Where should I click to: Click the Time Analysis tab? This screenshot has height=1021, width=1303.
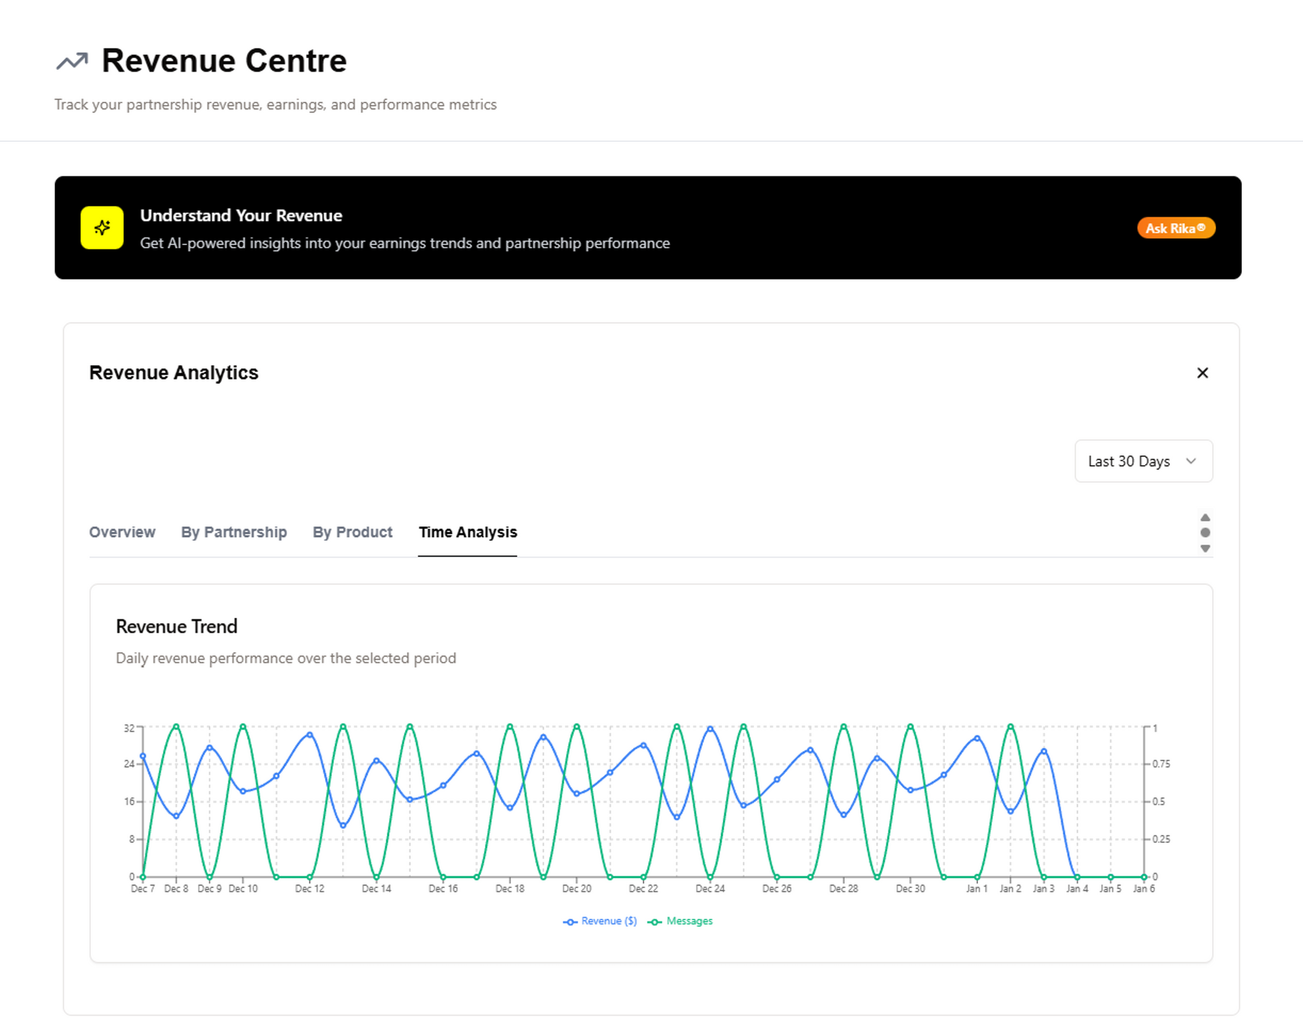coord(468,532)
